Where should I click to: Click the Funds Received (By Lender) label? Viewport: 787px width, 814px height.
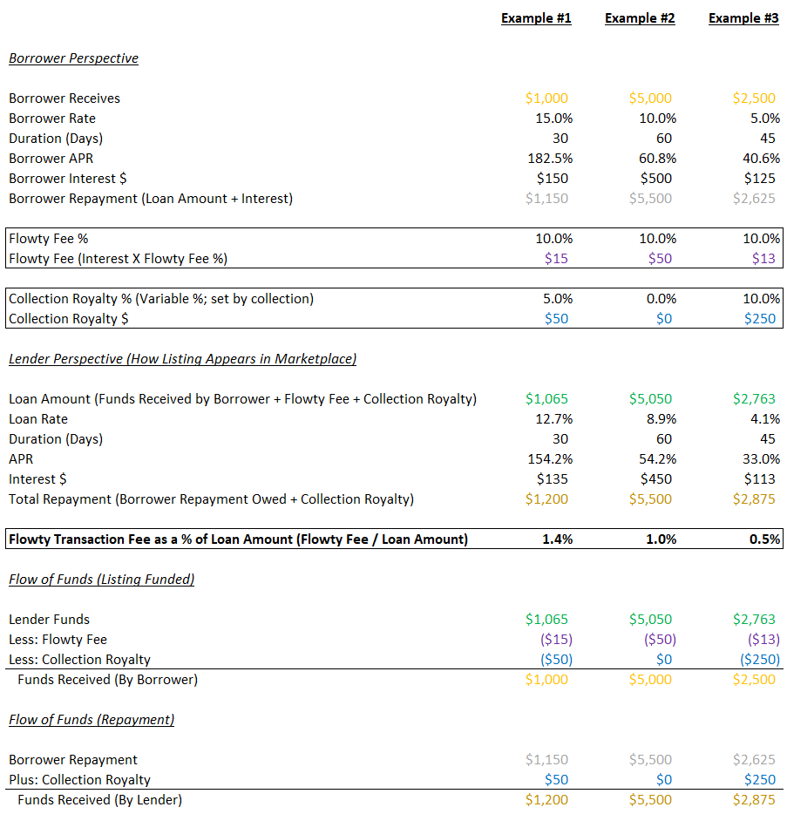click(x=99, y=800)
